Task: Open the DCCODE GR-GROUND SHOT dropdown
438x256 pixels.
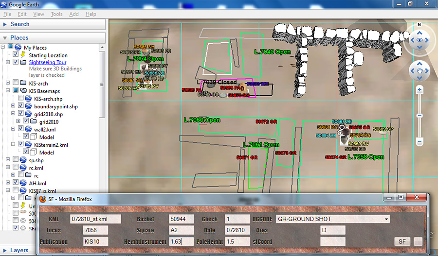Action: pyautogui.click(x=333, y=219)
